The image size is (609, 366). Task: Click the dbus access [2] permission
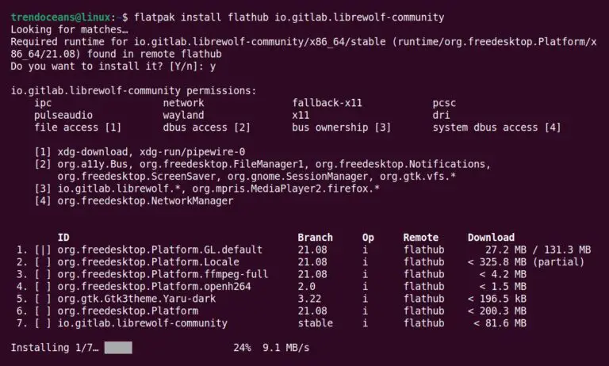tap(207, 128)
